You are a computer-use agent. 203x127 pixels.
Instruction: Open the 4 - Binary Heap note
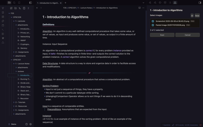pyautogui.click(x=24, y=87)
